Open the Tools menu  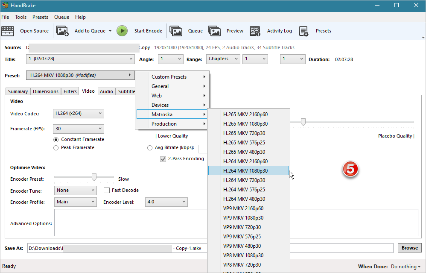pyautogui.click(x=20, y=17)
